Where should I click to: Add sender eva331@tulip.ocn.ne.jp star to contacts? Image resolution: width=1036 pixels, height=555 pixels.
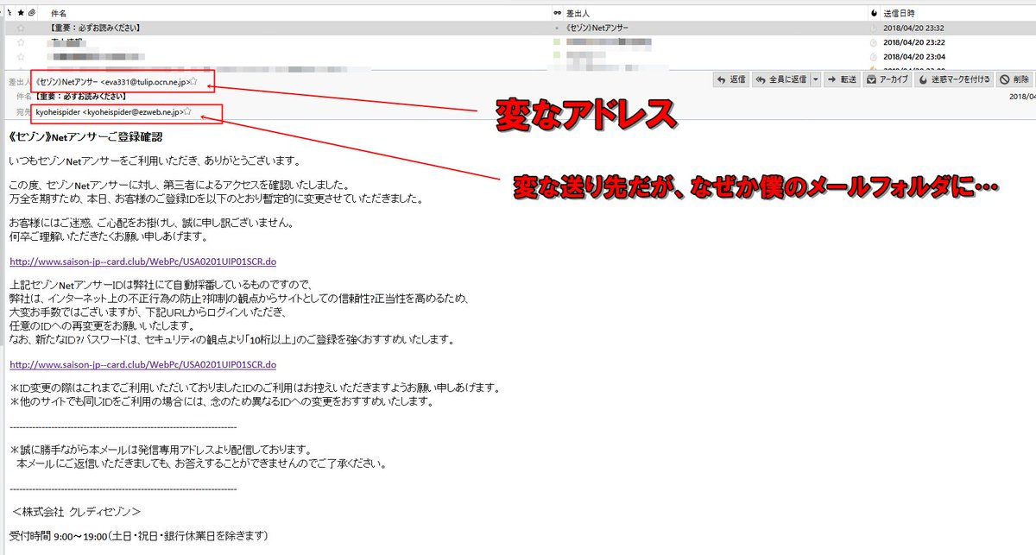coord(194,80)
